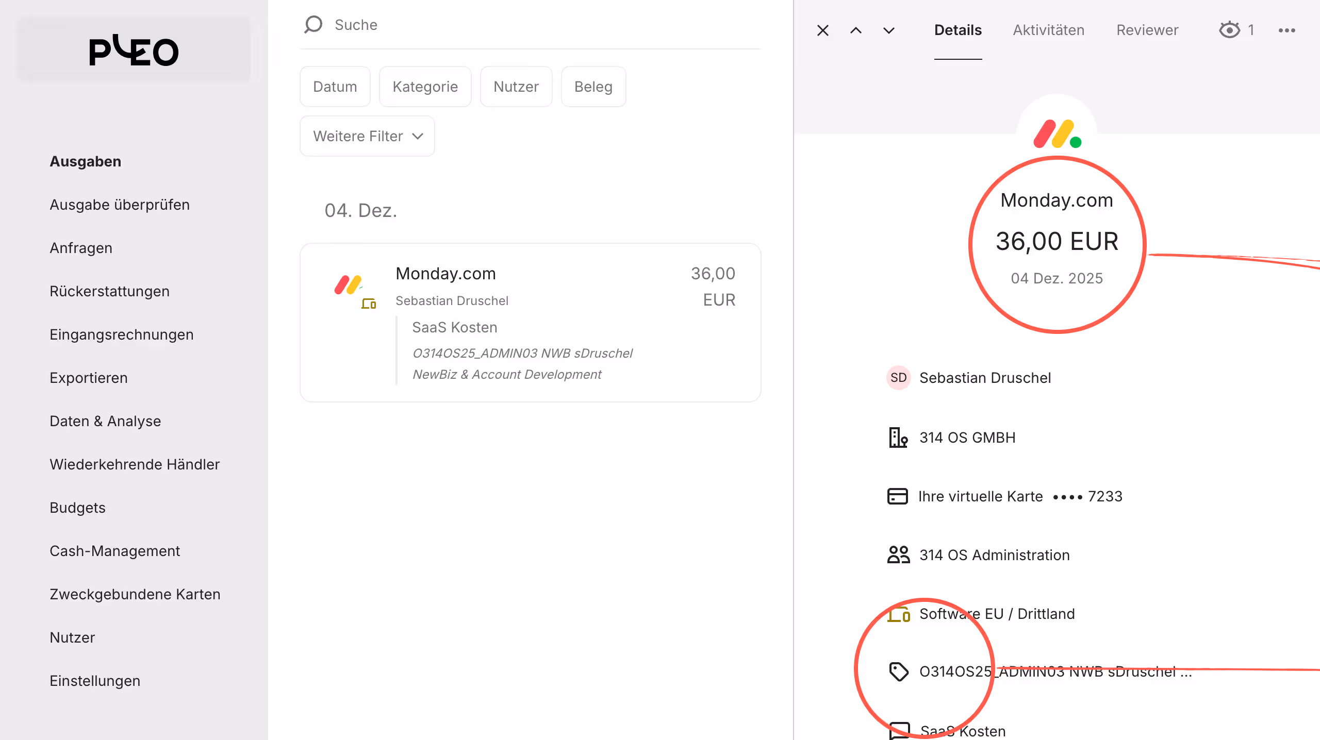Open the Kategorie filter
This screenshot has height=740, width=1320.
425,87
